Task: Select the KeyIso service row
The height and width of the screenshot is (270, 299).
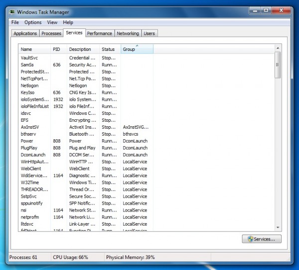Action: [86, 92]
